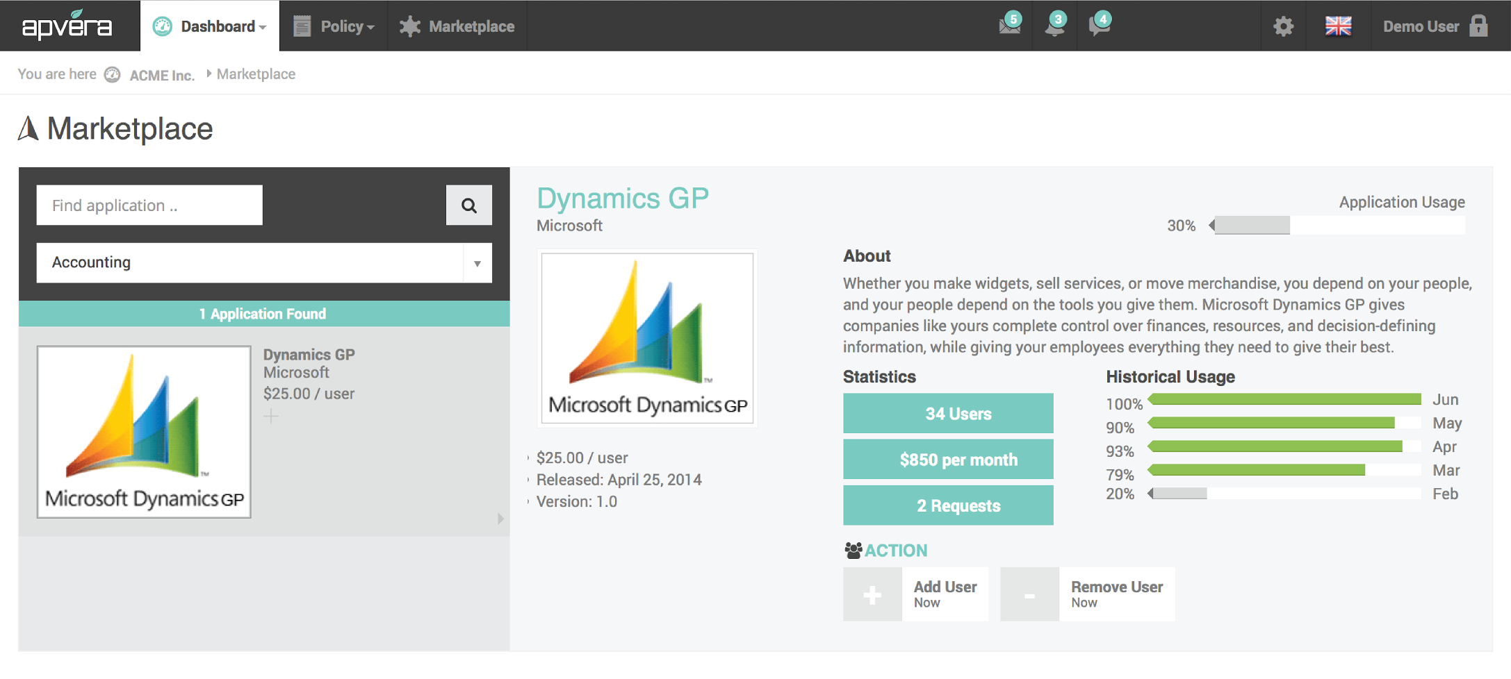Click the Mar 79% usage bar
This screenshot has width=1511, height=679.
pos(1284,470)
